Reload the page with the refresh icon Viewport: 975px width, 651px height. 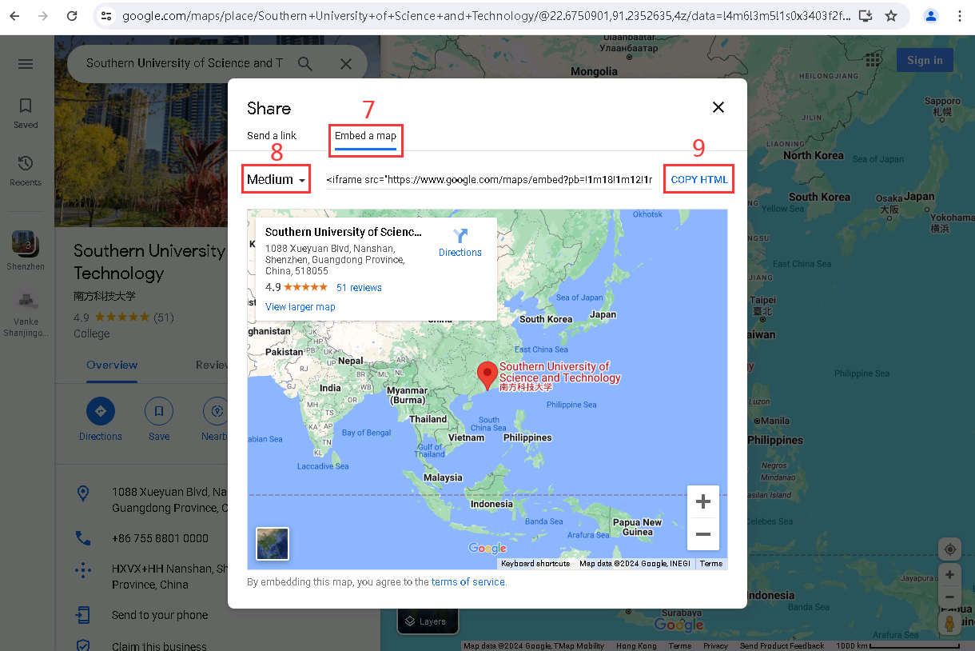click(x=72, y=16)
